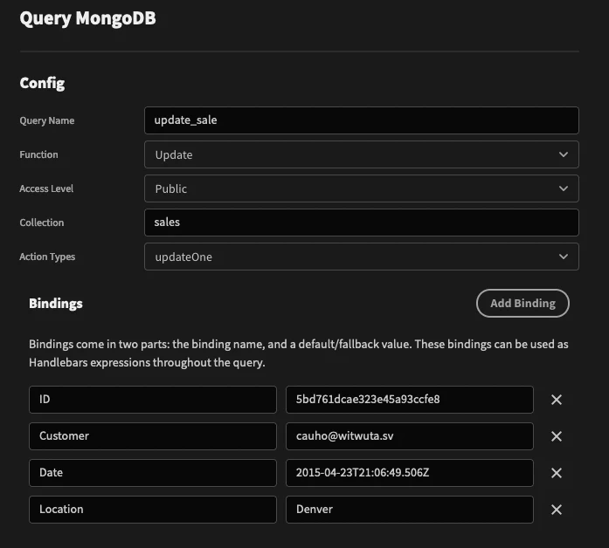Remove the Date binding row
Screen dimensions: 609x548
pos(557,473)
